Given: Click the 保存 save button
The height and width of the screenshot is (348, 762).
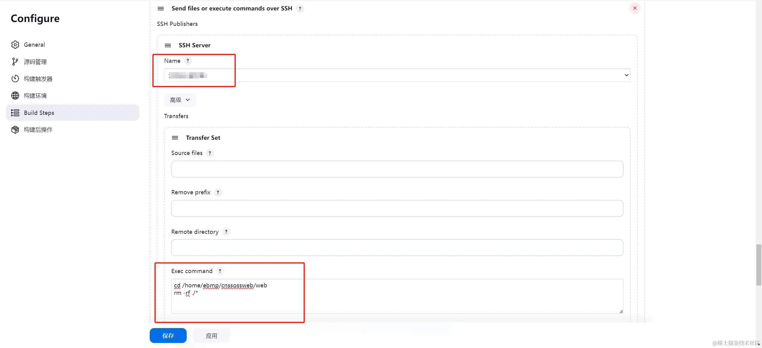Looking at the screenshot, I should (168, 336).
